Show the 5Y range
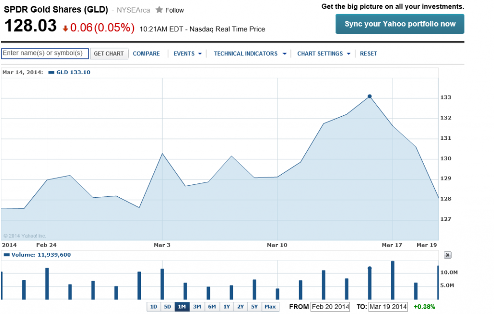This screenshot has width=494, height=314. click(254, 307)
